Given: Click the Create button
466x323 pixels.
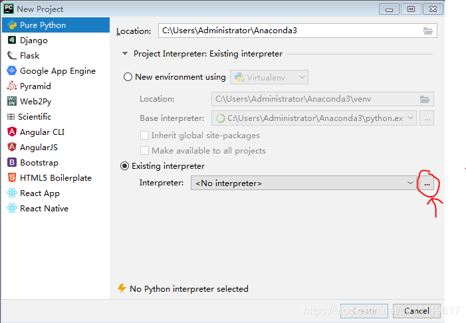Looking at the screenshot, I should point(364,311).
